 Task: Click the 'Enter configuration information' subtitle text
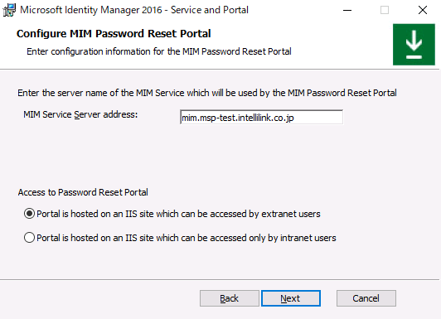coord(159,51)
